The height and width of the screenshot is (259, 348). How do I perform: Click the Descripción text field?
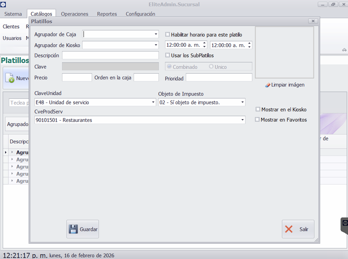[x=110, y=55]
